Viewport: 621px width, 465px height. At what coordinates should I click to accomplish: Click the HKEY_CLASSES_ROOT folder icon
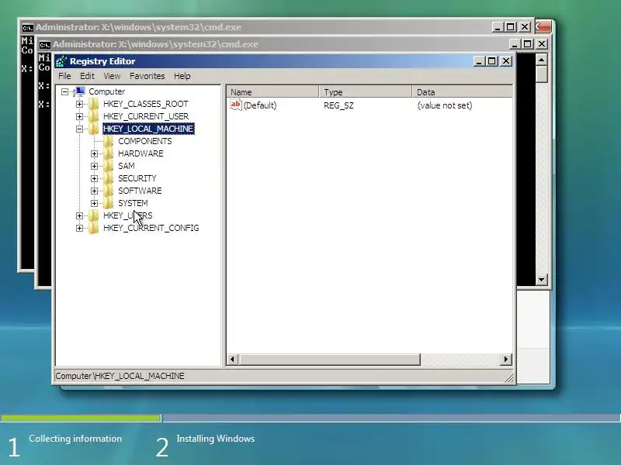[93, 104]
